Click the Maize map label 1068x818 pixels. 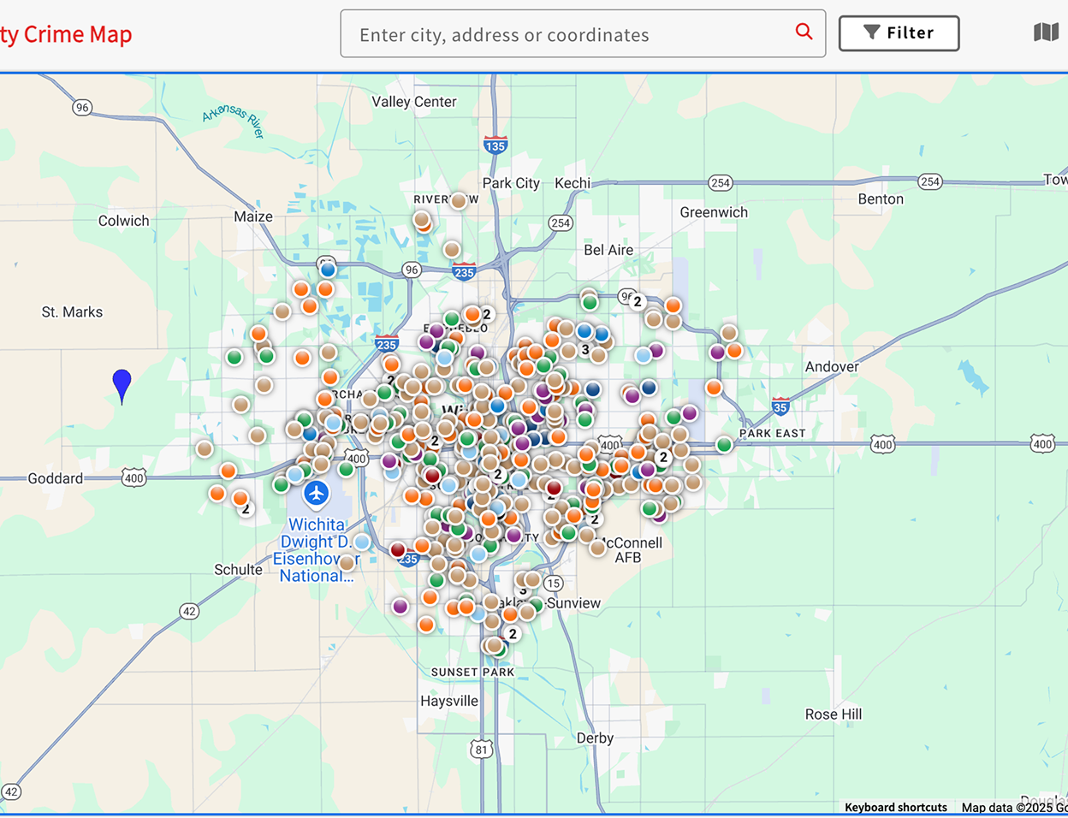(253, 216)
